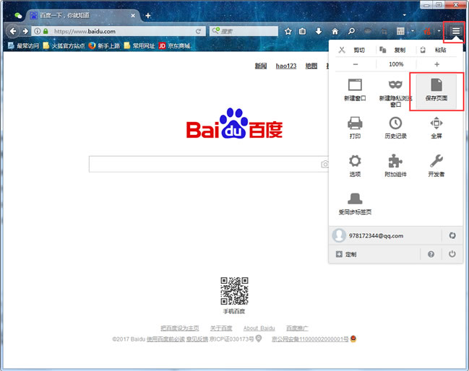Go forward with the forward arrow
Viewport: 469px width, 371px height.
25,31
